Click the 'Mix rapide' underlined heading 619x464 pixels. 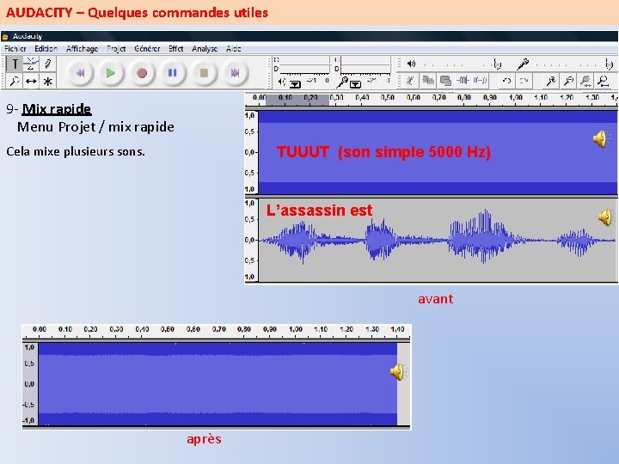pos(57,109)
